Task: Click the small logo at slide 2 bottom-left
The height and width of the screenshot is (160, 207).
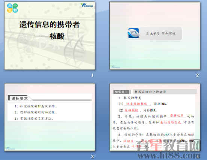Action: coord(115,67)
